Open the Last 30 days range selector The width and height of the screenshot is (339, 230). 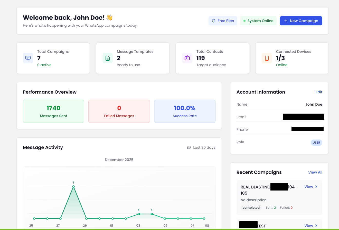click(x=201, y=147)
